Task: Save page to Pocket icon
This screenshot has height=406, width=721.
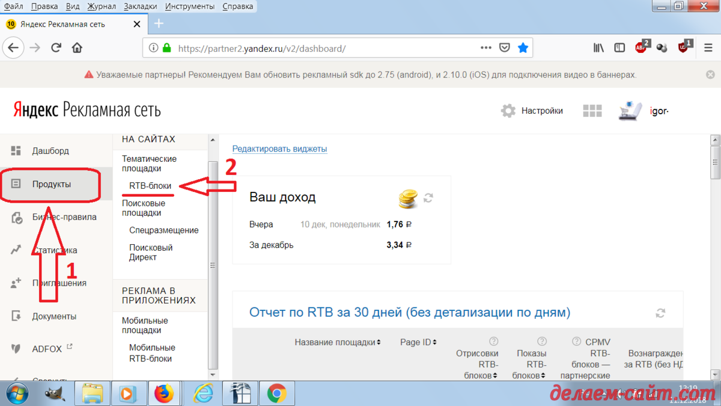Action: click(505, 48)
